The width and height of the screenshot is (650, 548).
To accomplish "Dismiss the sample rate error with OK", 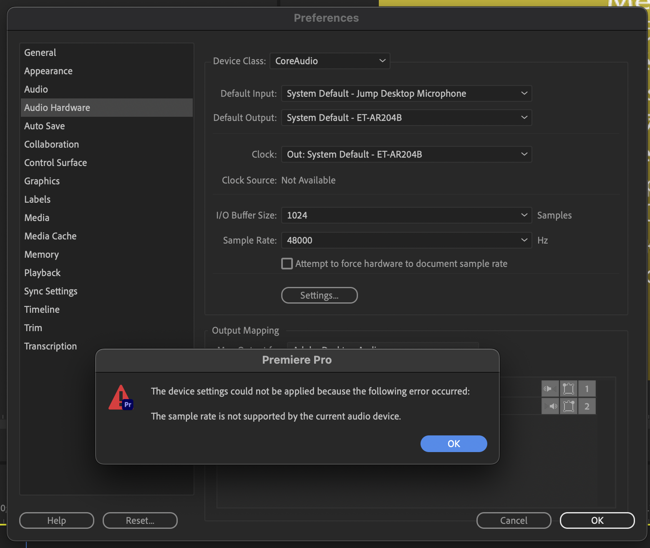I will (453, 443).
